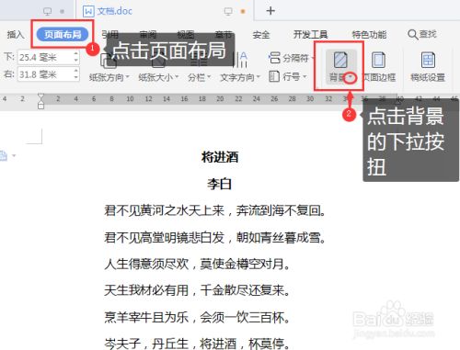Screen dimensions: 460x350
Task: Expand the 行号 dropdown arrow
Action: [305, 76]
